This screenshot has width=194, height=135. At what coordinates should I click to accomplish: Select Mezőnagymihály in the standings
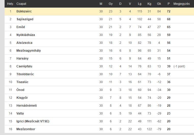click(x=29, y=51)
